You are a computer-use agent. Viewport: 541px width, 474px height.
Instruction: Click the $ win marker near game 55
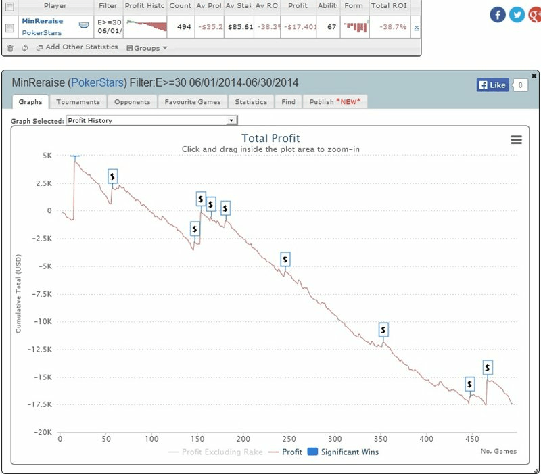pos(112,176)
